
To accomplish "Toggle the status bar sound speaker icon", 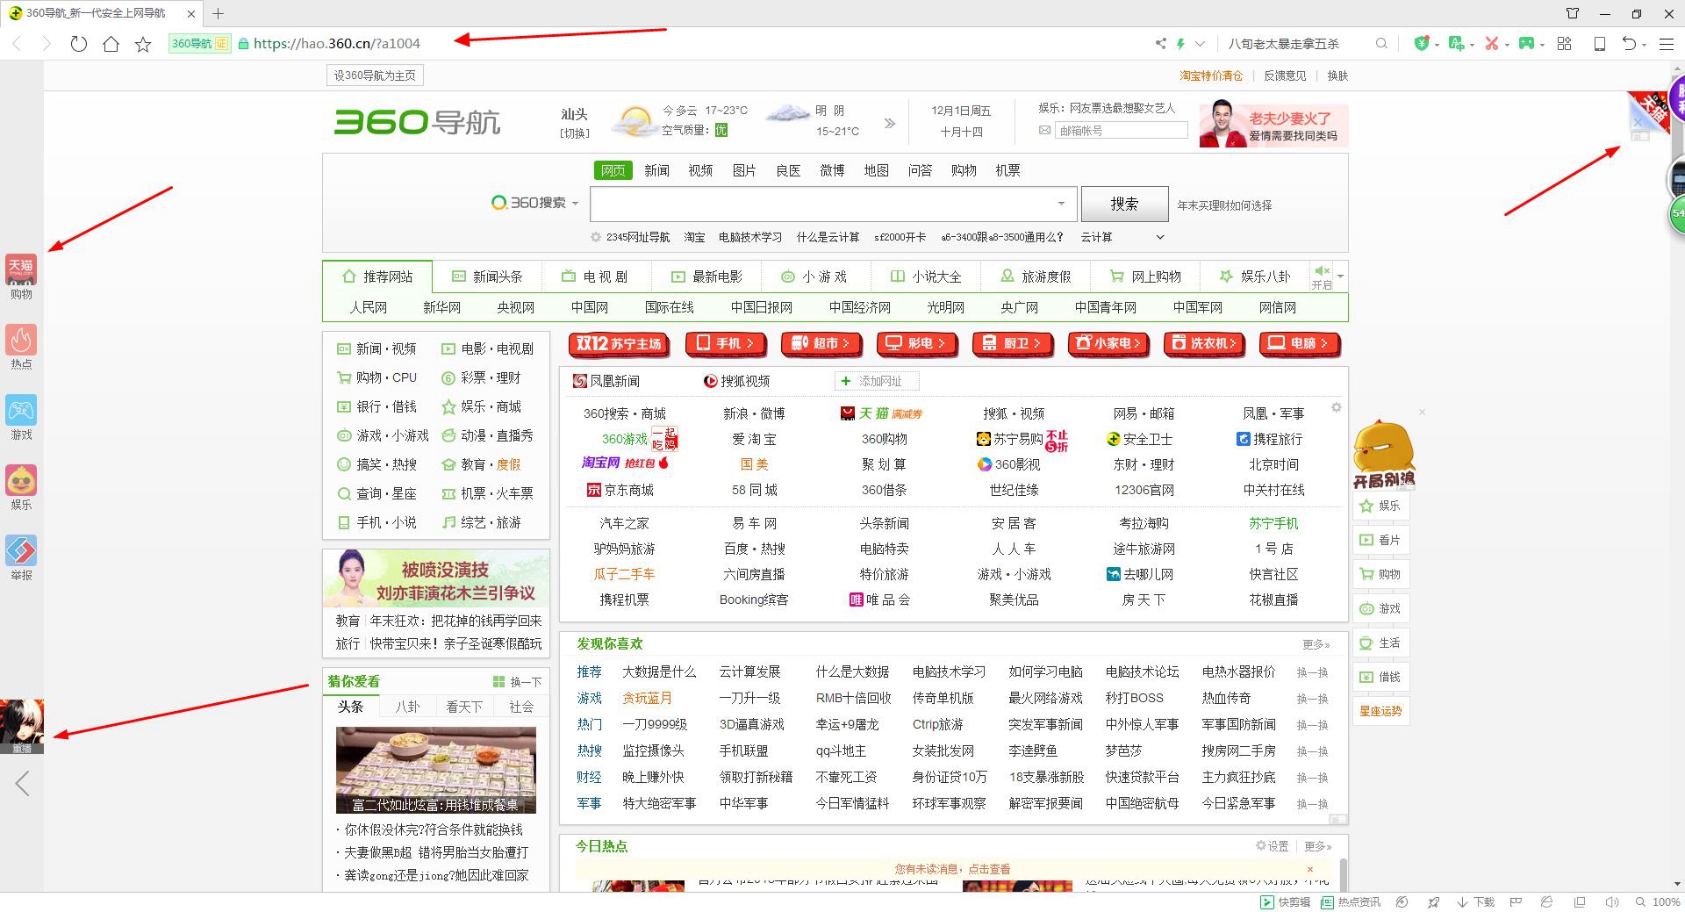I will (x=1611, y=901).
